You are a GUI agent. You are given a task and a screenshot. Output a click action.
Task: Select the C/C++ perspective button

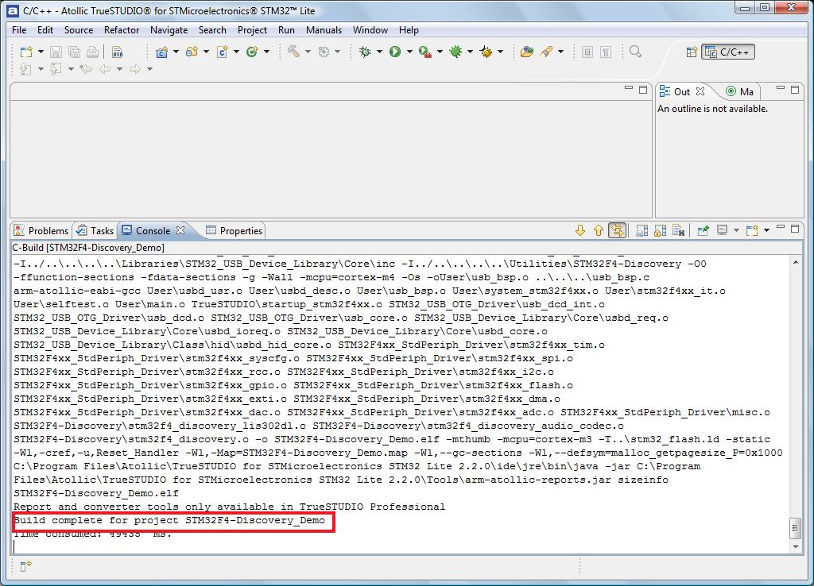pos(728,52)
